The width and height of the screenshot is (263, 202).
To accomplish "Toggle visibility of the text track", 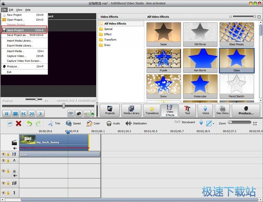I will coord(4,160).
